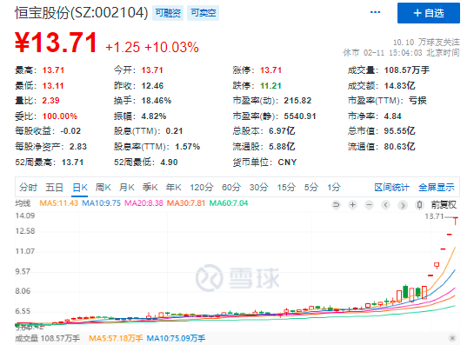
Task: Switch to the 60分 chart tab
Action: (231, 188)
